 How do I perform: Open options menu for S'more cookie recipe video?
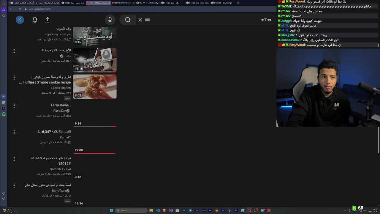click(x=14, y=78)
